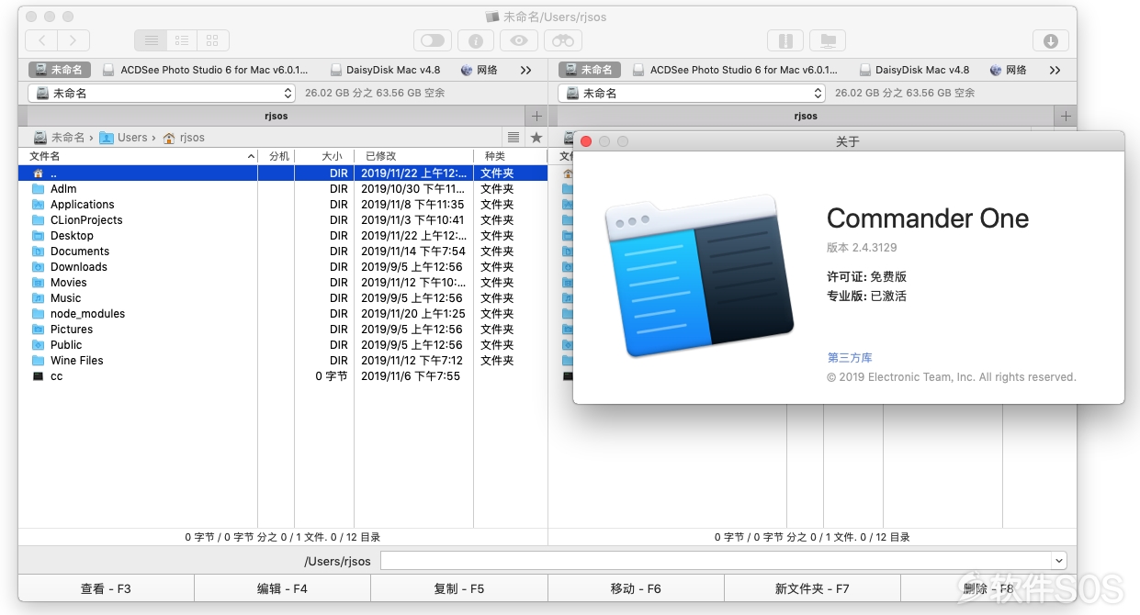This screenshot has height=615, width=1140.
Task: Select the cc file
Action: [283, 376]
